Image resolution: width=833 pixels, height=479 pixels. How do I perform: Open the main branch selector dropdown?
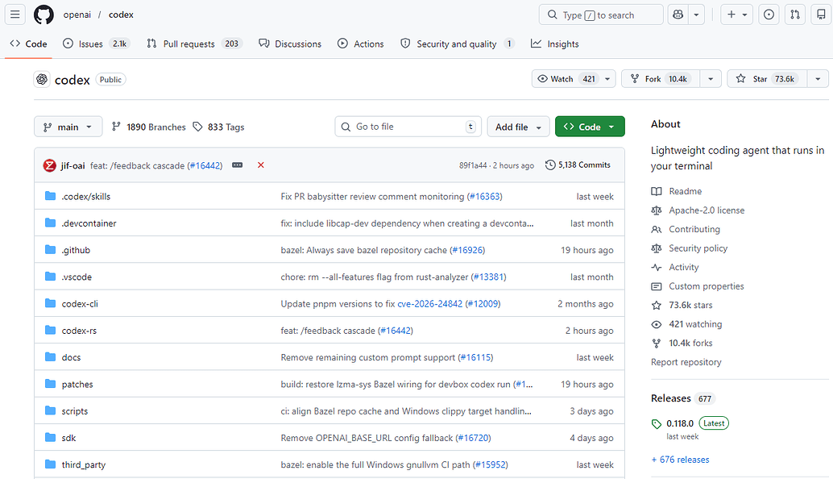point(68,127)
